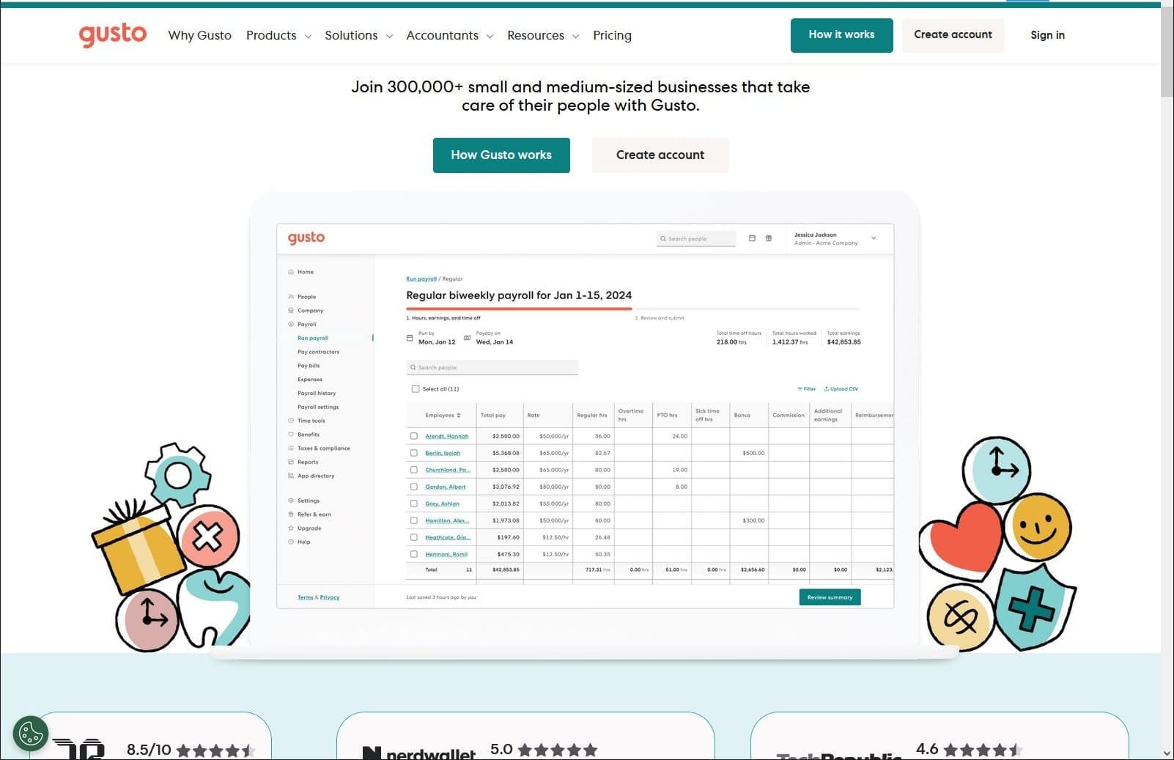Click the Search people field in dashboard header
The height and width of the screenshot is (760, 1174).
696,239
